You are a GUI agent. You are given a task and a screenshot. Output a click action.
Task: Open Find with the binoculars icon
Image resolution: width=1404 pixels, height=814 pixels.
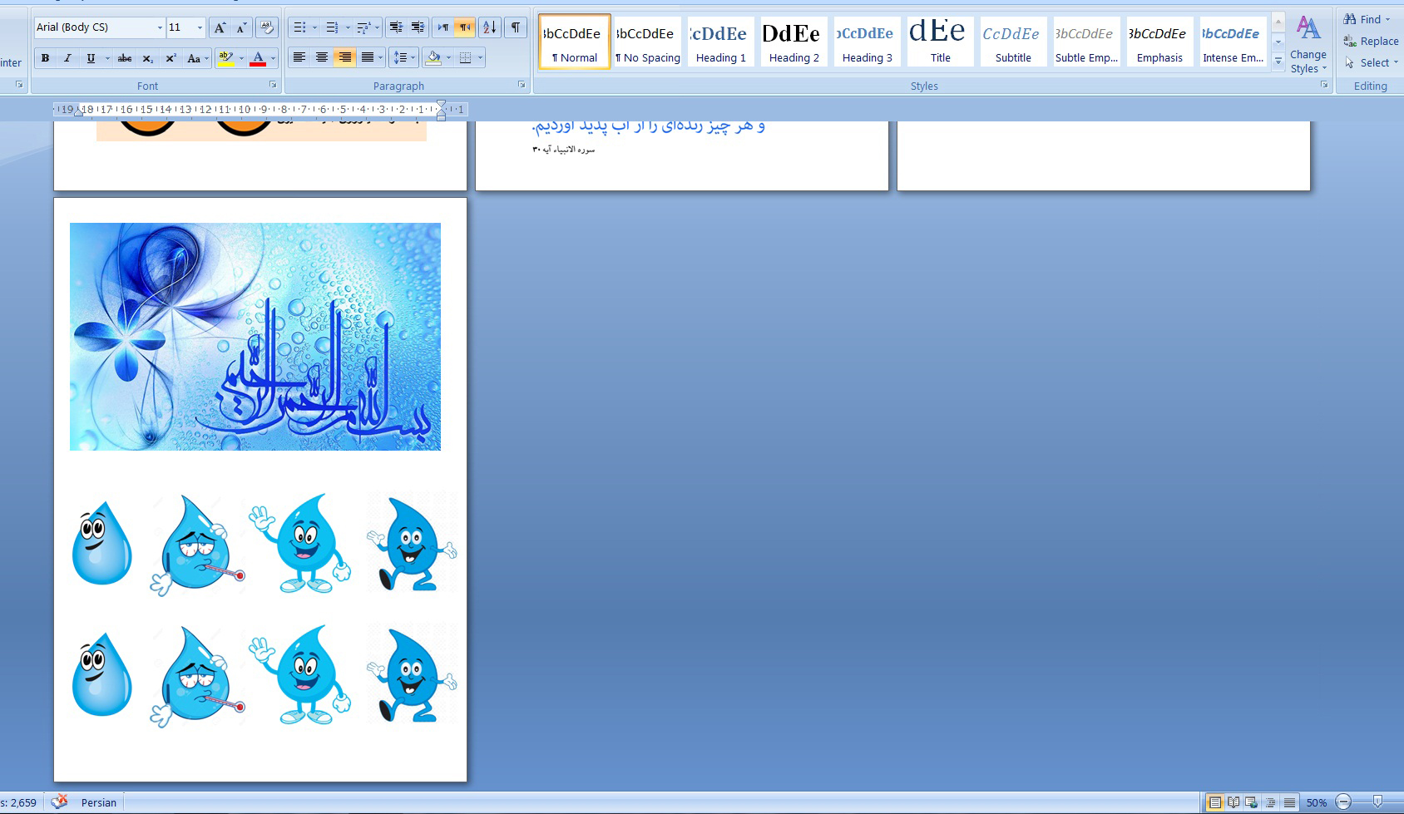coord(1350,19)
